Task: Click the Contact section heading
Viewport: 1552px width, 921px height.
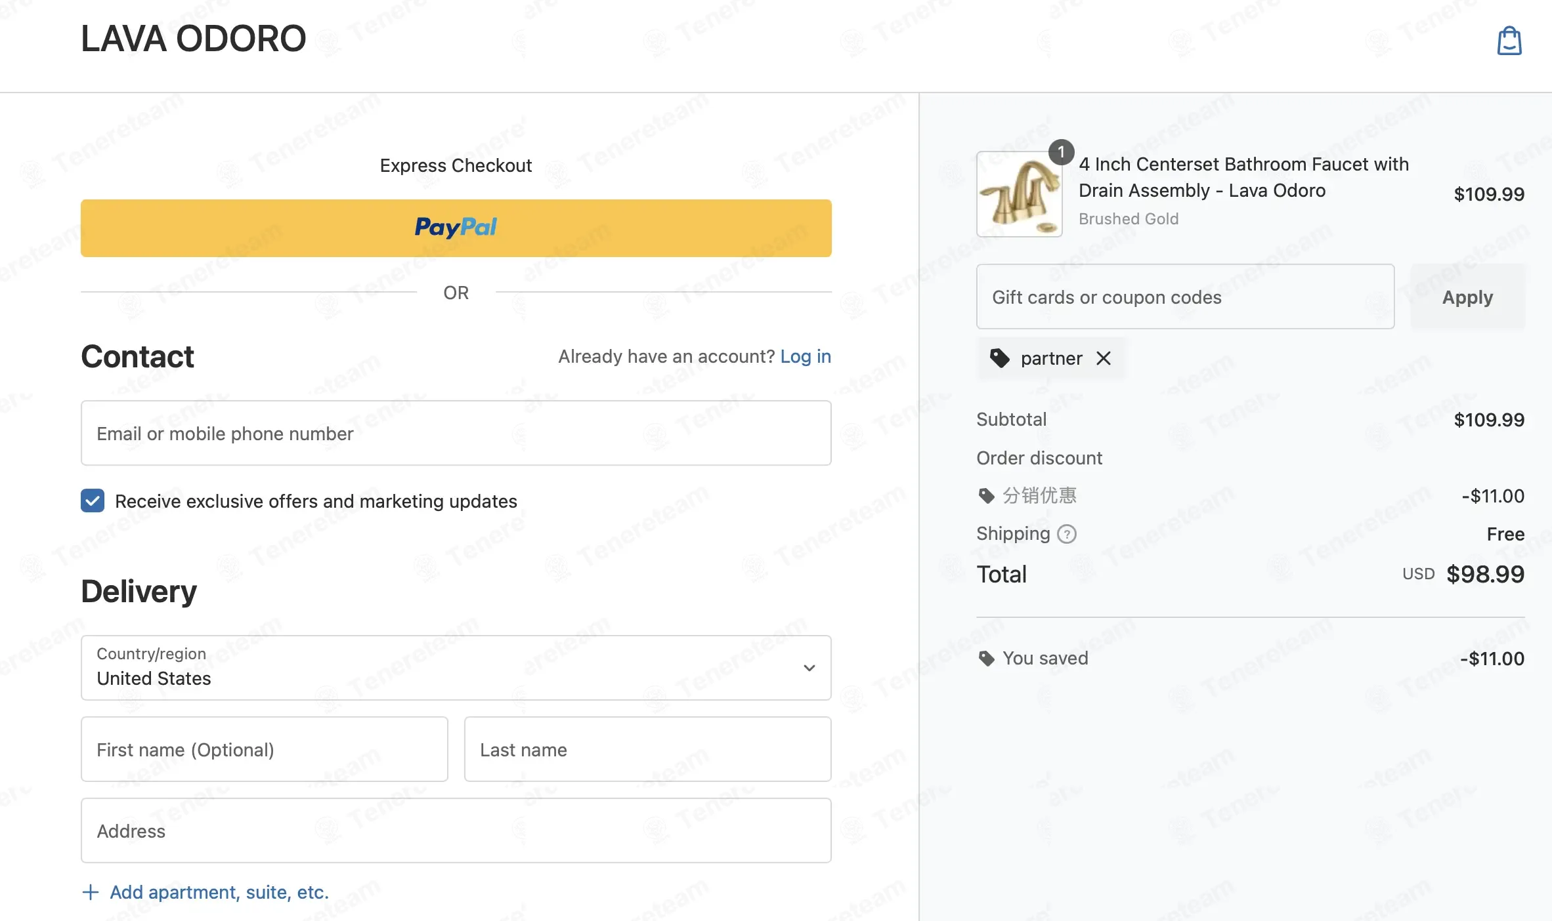Action: click(137, 357)
